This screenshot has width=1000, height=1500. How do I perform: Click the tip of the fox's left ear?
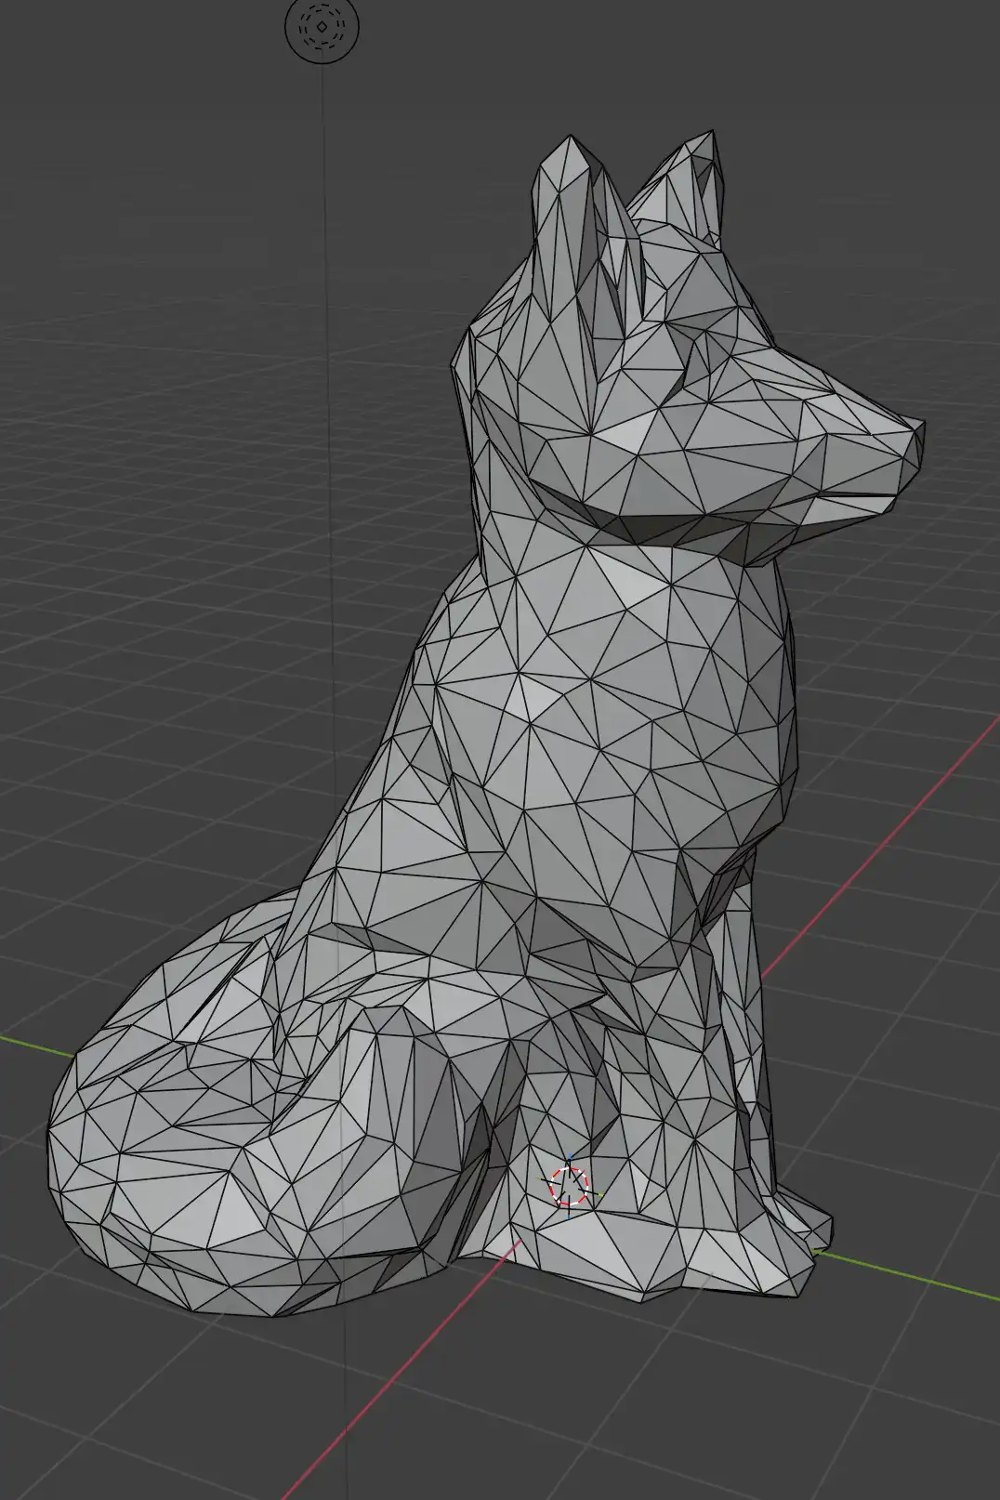[x=569, y=141]
